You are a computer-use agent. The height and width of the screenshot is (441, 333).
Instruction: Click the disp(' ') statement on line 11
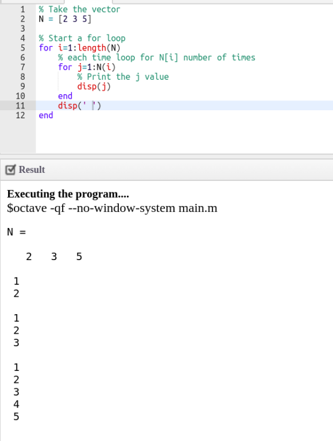pyautogui.click(x=79, y=106)
